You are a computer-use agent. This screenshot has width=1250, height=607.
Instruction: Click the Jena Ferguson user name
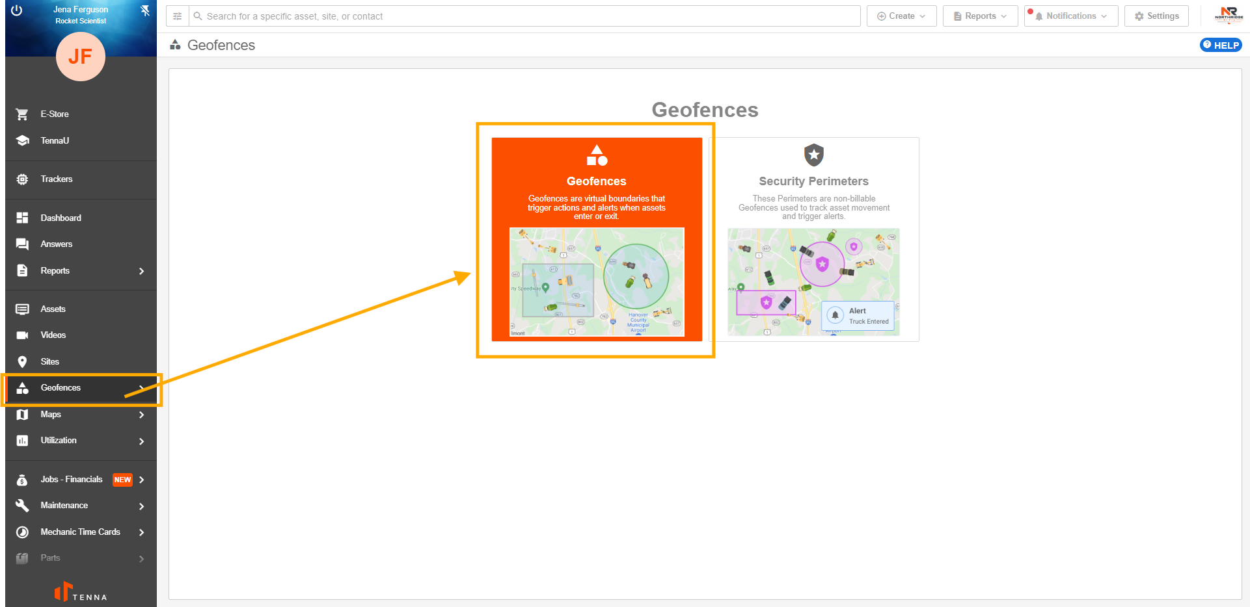81,10
